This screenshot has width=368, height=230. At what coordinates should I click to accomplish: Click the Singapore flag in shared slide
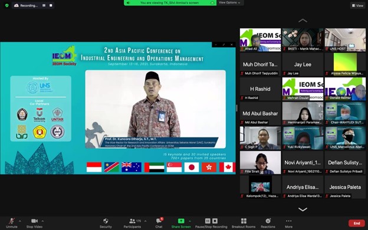pos(174,167)
